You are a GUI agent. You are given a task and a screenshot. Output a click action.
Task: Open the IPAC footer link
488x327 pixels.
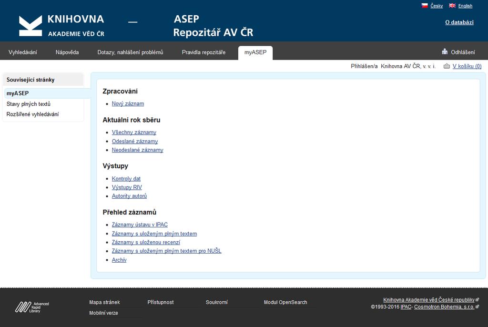[x=406, y=307]
